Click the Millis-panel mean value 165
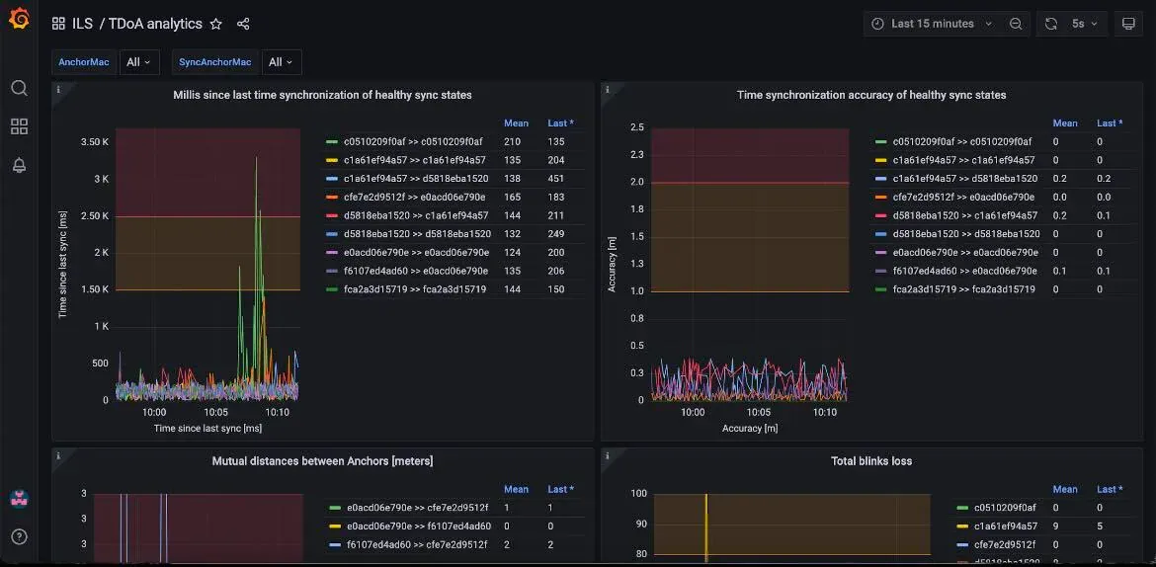 coord(513,197)
